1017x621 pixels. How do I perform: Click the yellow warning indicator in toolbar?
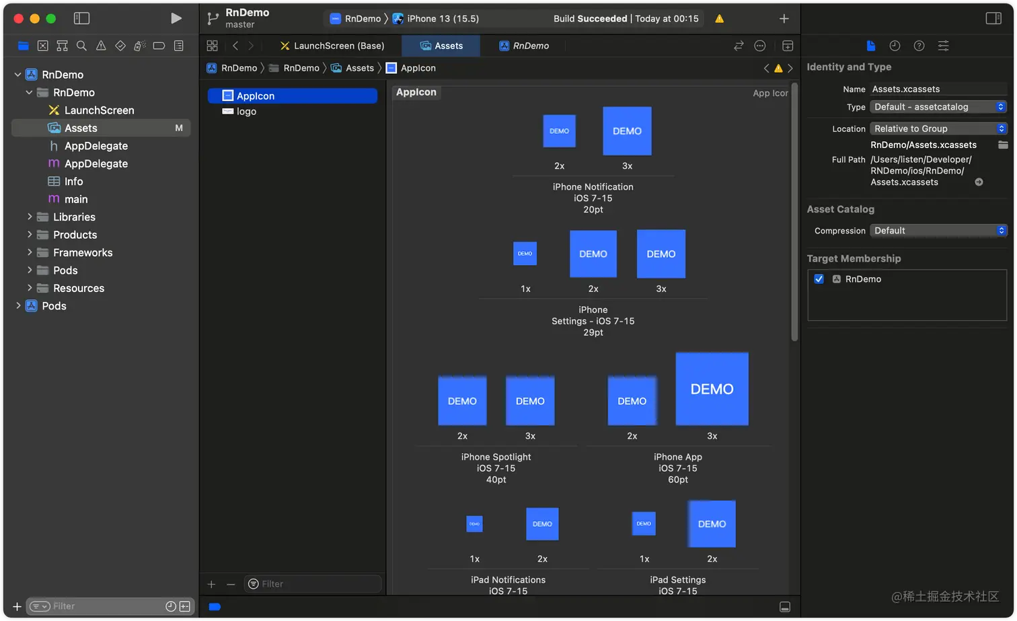[720, 19]
